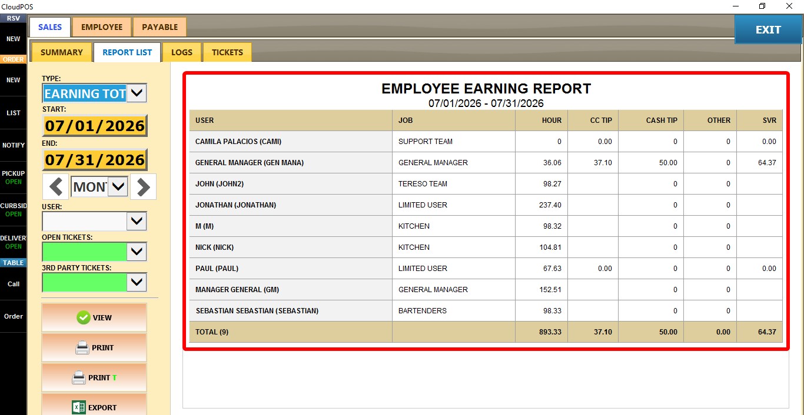Select the REPORT LIST tab
The height and width of the screenshot is (415, 804).
(x=127, y=52)
